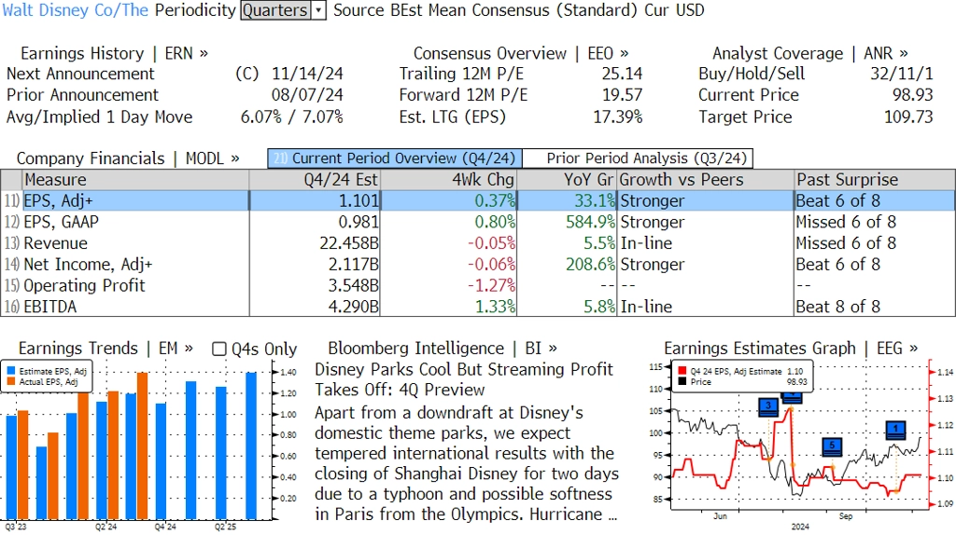The height and width of the screenshot is (535, 956).
Task: Click the orange Actual EPS legend swatch
Action: click(x=11, y=381)
